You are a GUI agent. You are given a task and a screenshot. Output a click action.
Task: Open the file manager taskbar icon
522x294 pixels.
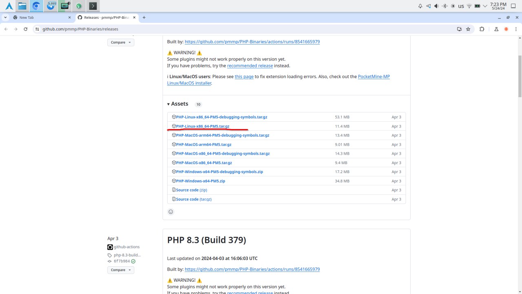coord(22,6)
